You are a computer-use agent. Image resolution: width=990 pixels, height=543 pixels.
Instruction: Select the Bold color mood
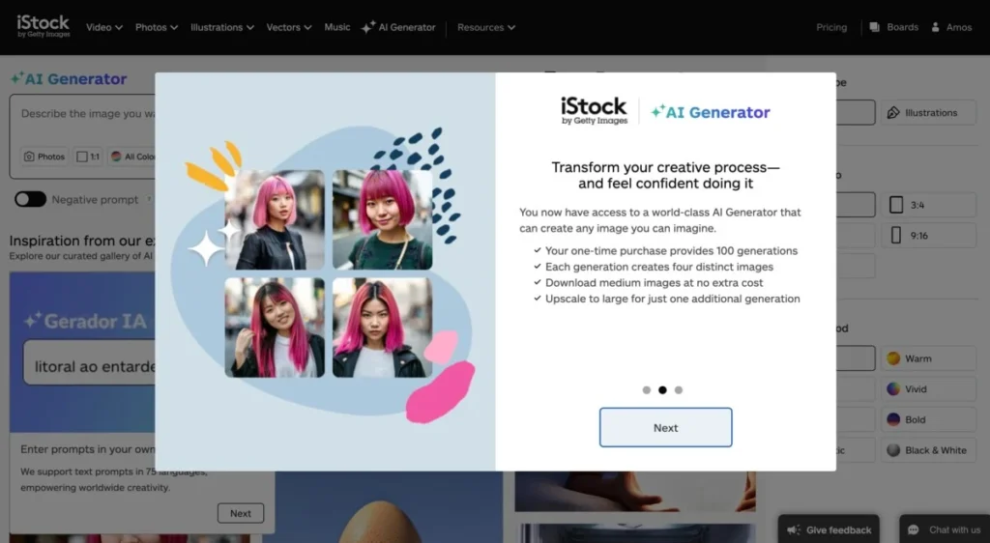tap(928, 419)
